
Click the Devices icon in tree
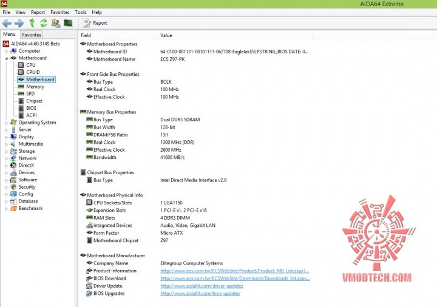(13, 173)
